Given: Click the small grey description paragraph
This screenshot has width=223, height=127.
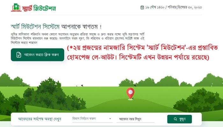Looking at the screenshot, I should coord(78,38).
